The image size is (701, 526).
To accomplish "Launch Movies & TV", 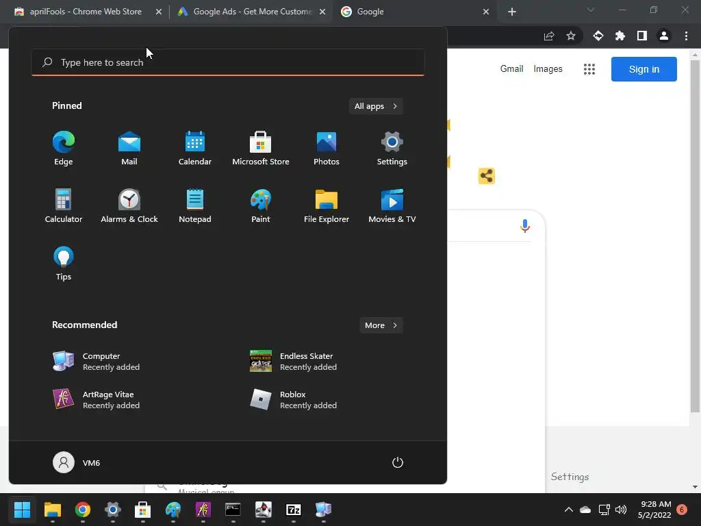I will pos(392,205).
